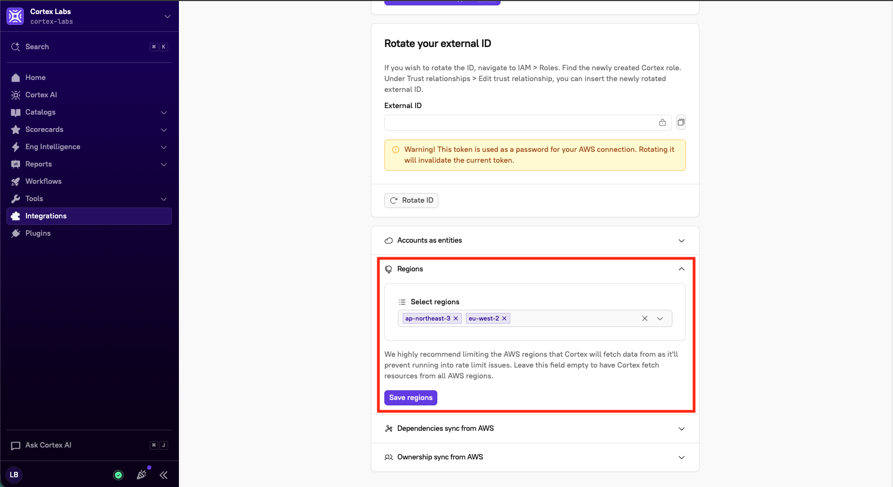Click the 'Rotate your external ID' heading

tap(438, 44)
